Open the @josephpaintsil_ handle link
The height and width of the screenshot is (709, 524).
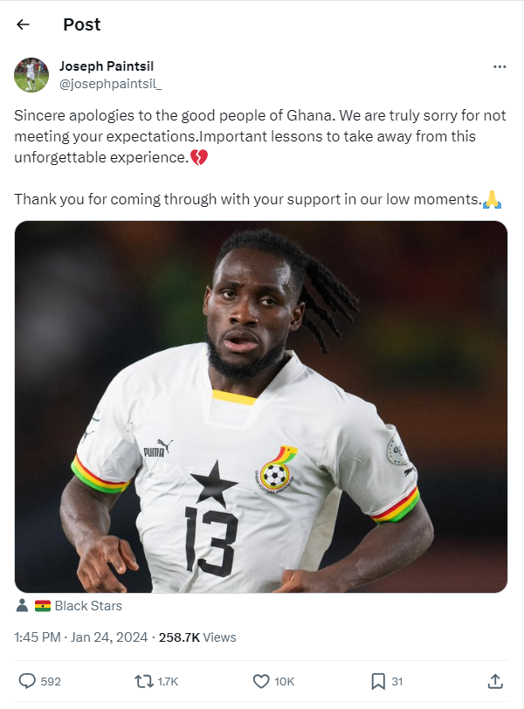tap(110, 84)
